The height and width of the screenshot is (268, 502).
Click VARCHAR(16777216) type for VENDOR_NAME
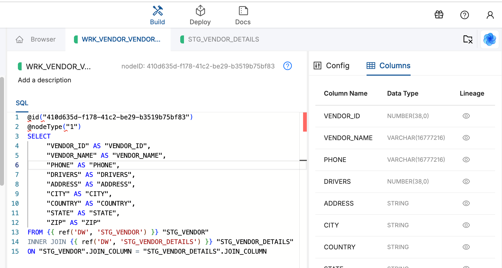coord(416,138)
